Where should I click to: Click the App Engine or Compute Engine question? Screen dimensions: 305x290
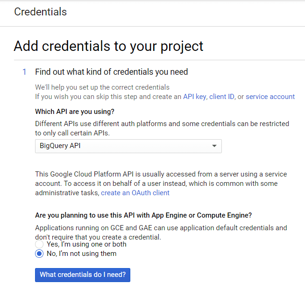pyautogui.click(x=143, y=215)
